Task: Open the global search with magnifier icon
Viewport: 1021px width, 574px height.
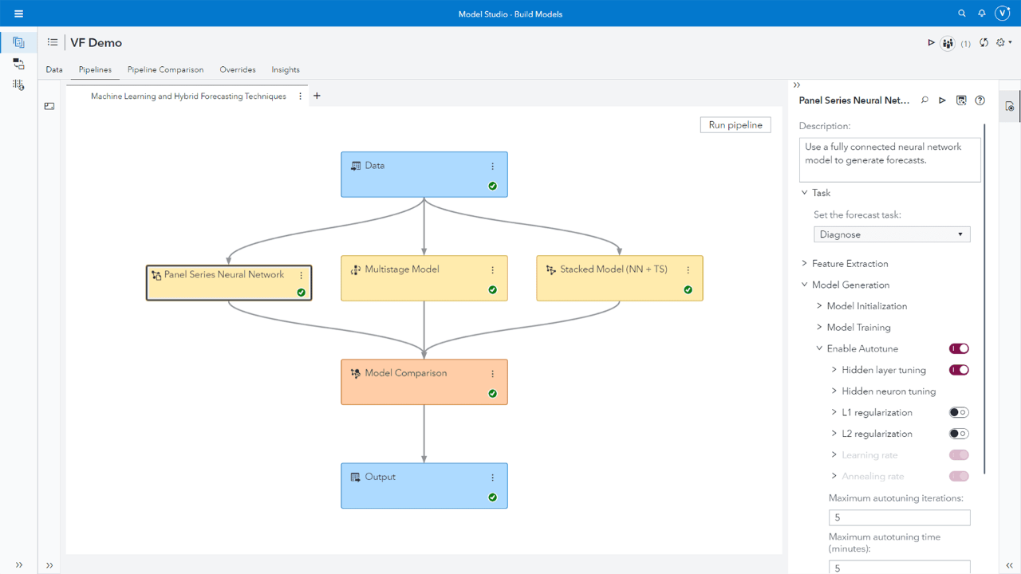Action: click(x=962, y=14)
